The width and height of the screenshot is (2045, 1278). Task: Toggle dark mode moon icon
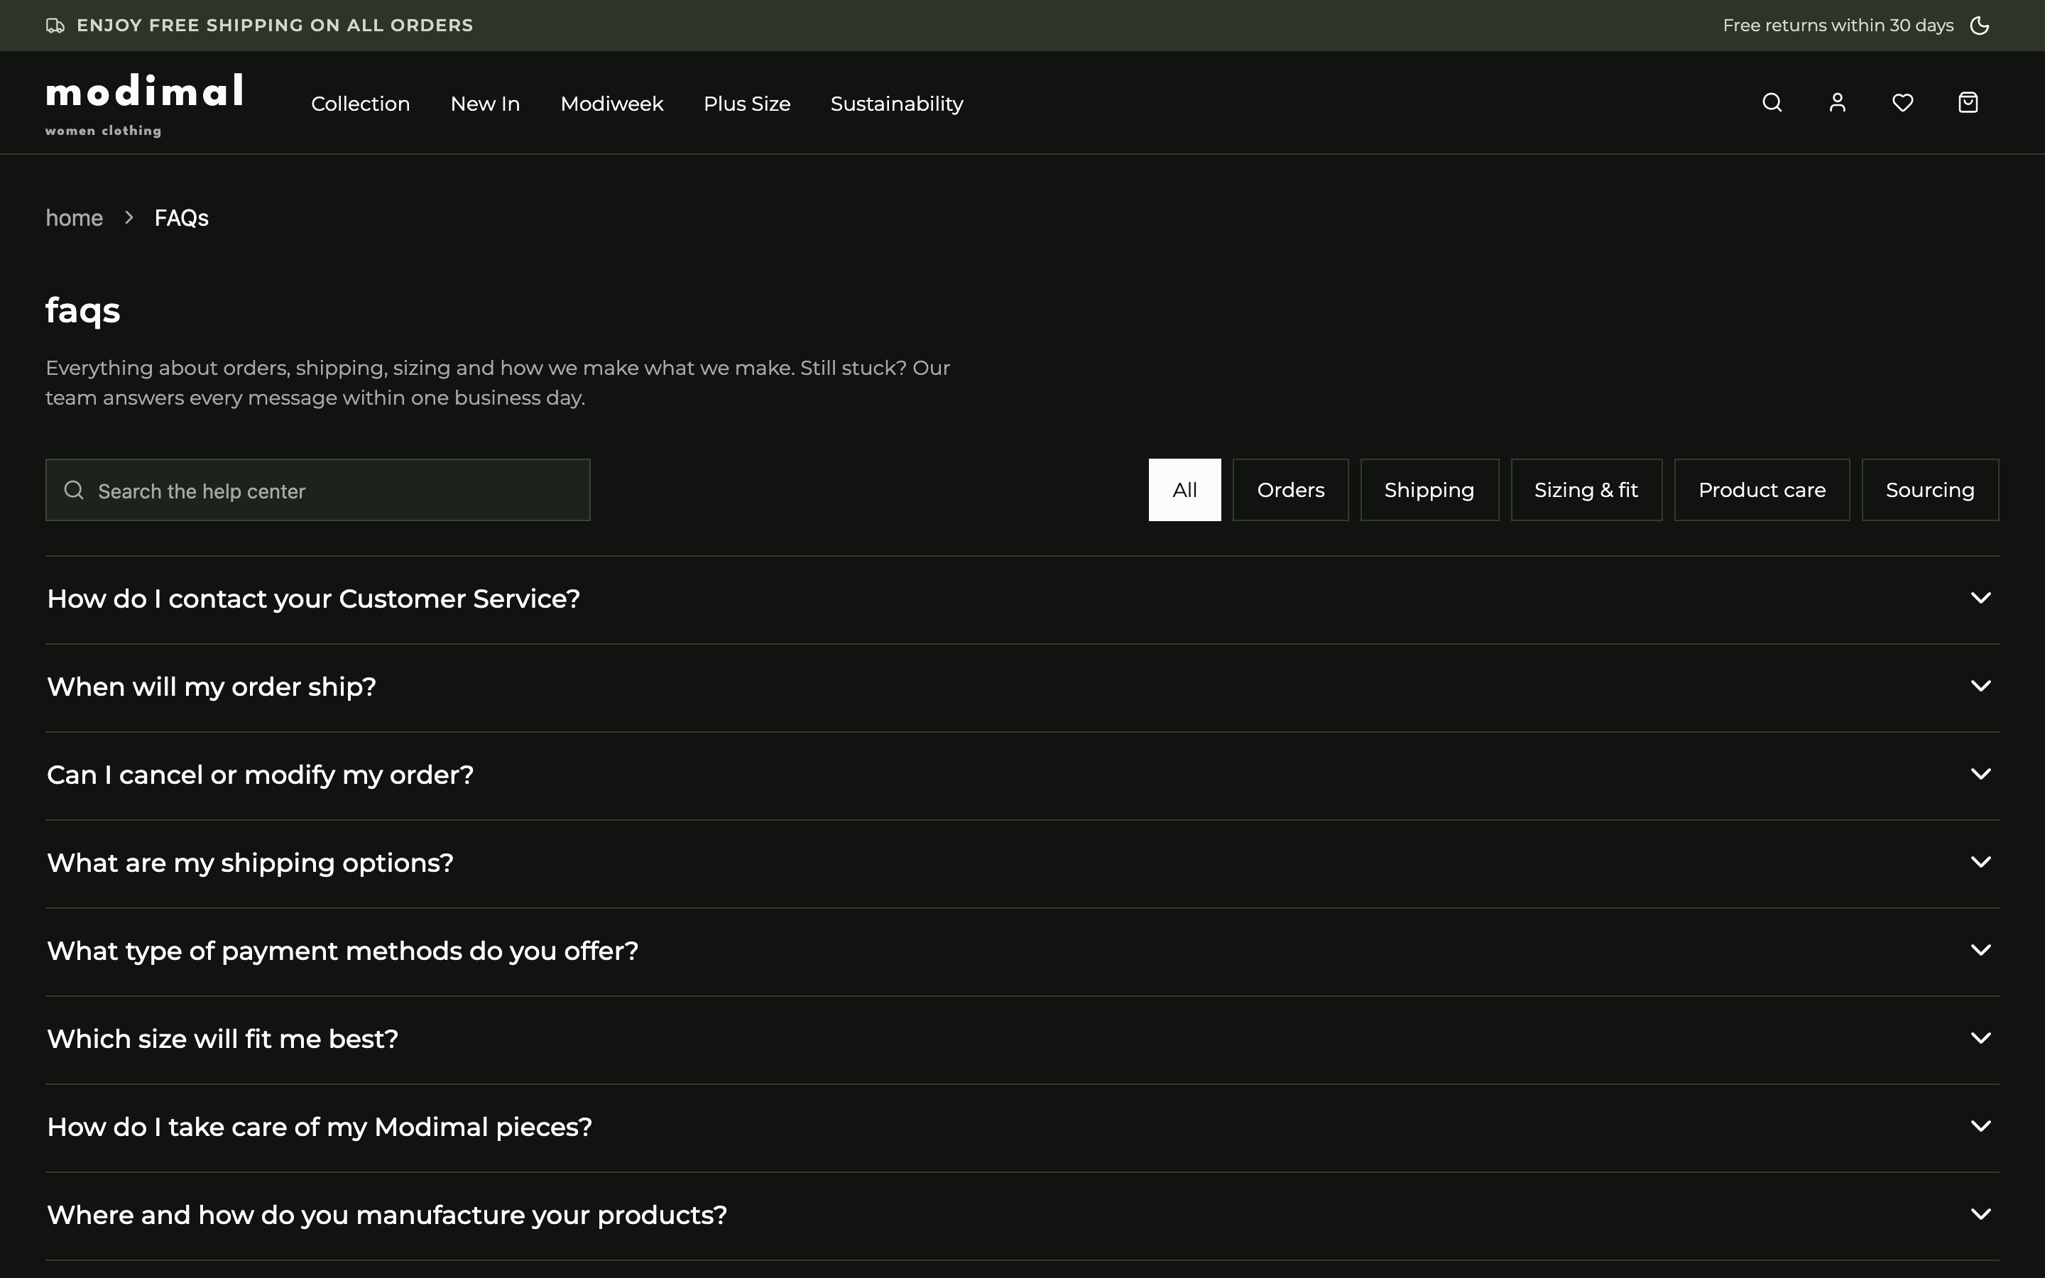(1980, 26)
